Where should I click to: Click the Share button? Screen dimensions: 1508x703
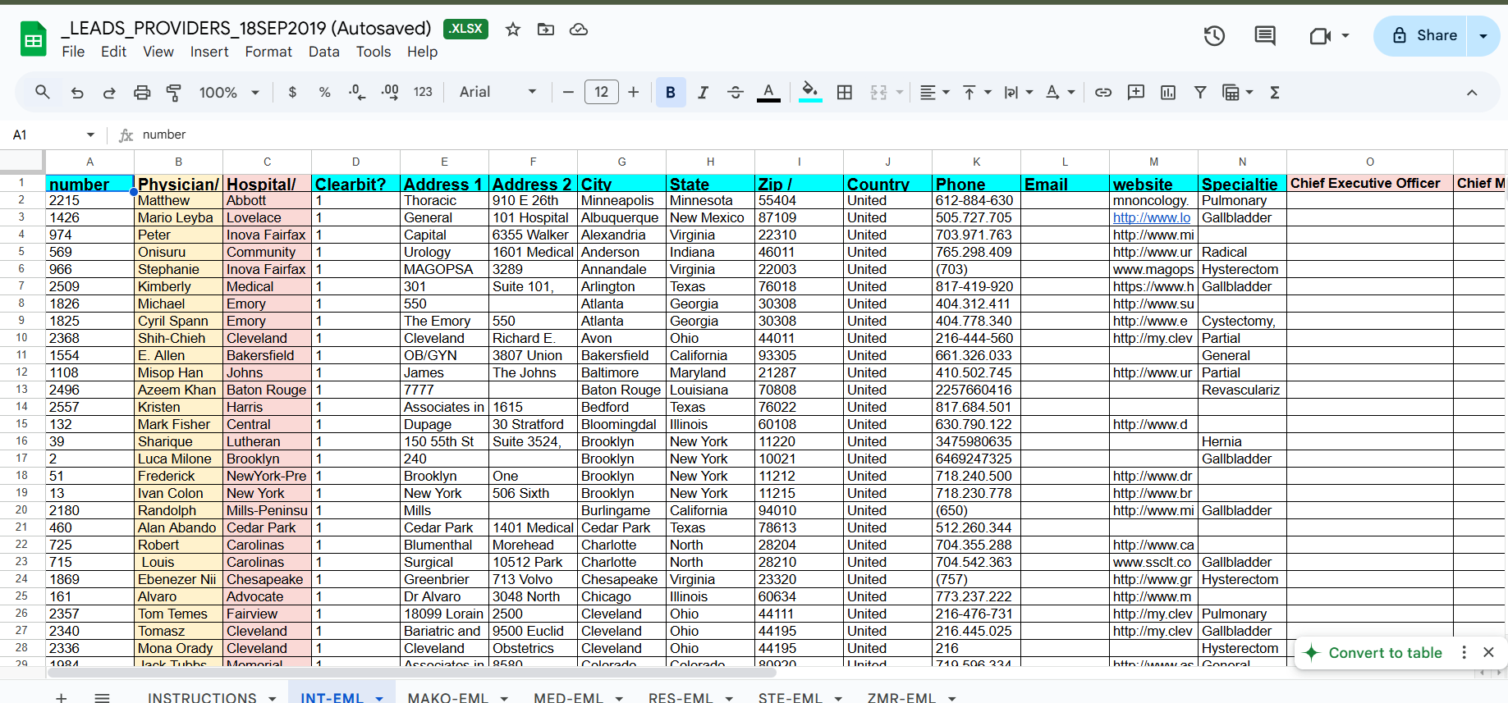pos(1424,35)
